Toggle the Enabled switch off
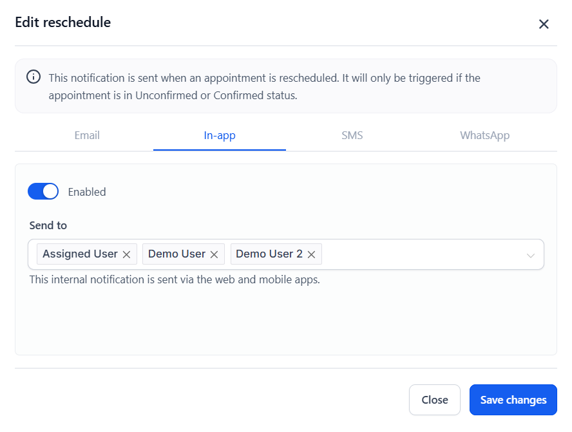Viewport: 572px width, 432px height. 43,191
